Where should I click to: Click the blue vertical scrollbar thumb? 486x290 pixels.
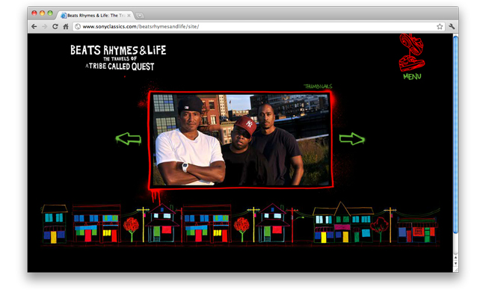click(x=455, y=135)
